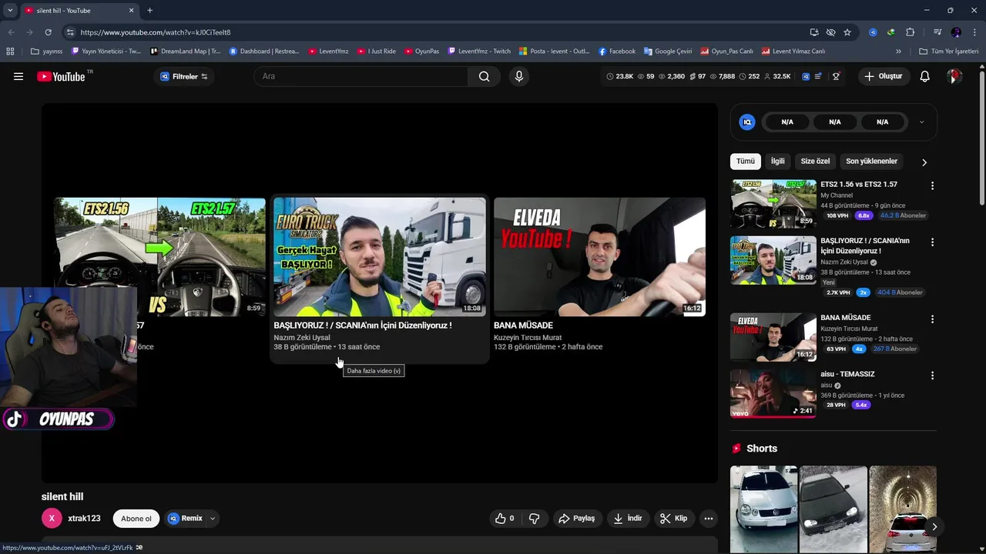
Task: Open the account avatar menu
Action: pyautogui.click(x=954, y=76)
